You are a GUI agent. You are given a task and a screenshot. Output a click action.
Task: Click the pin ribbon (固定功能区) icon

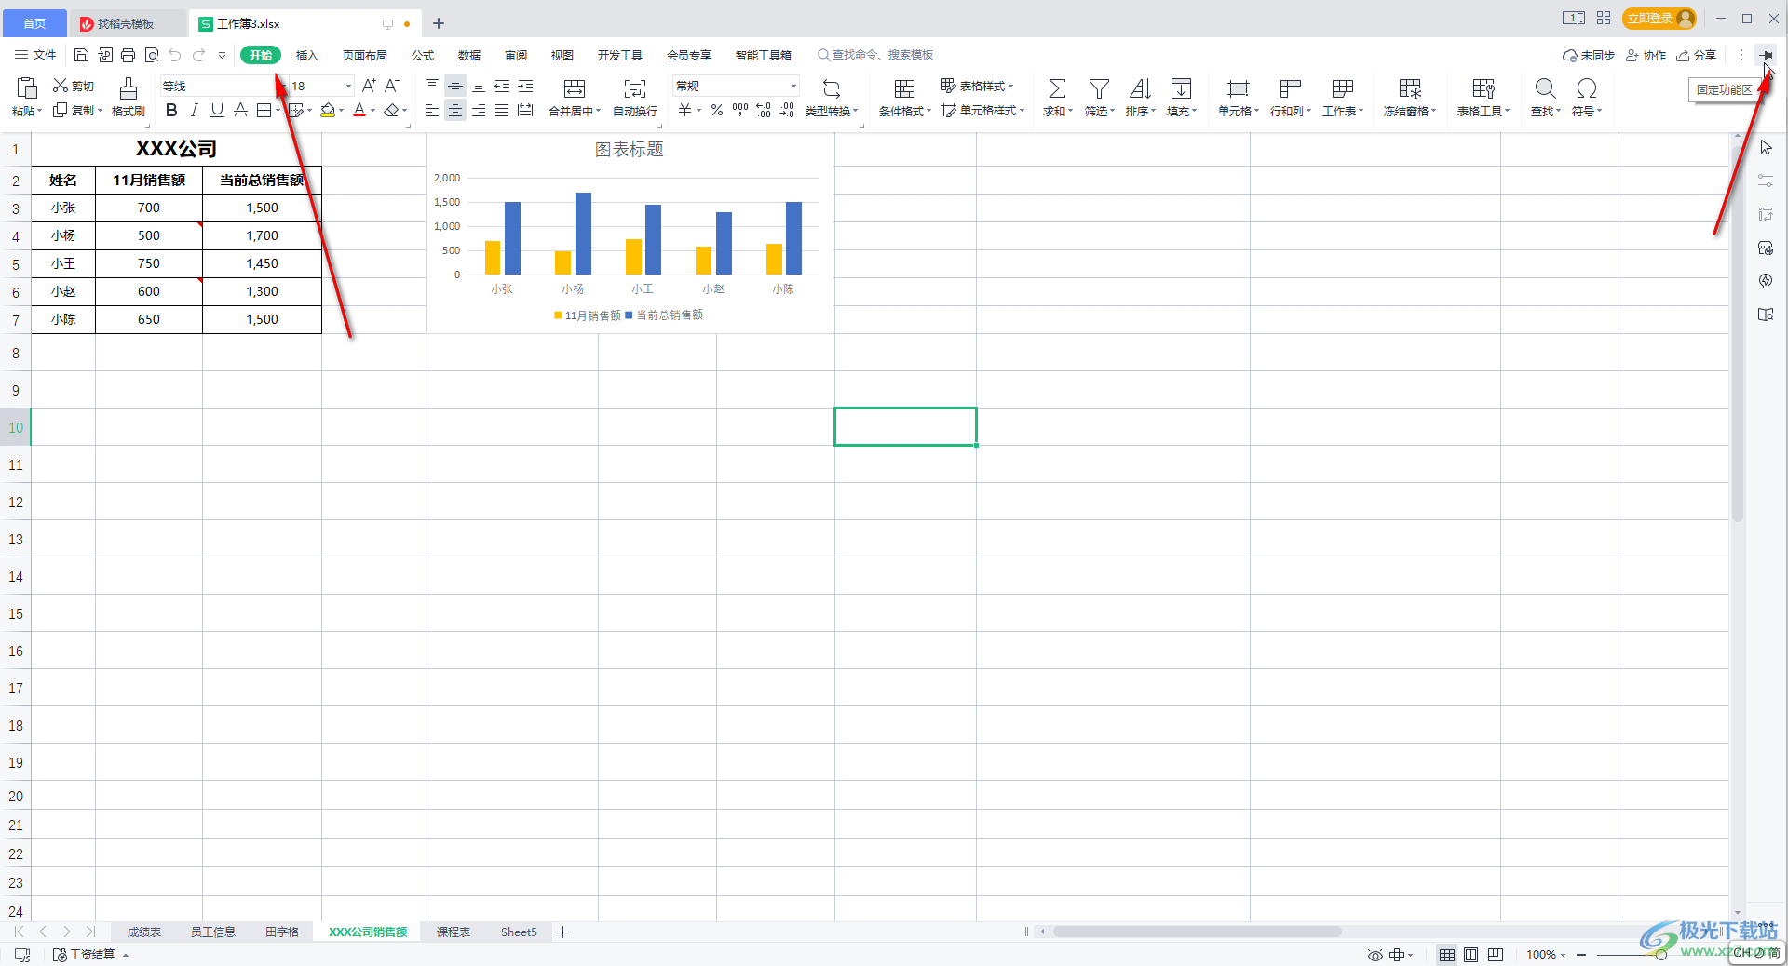(1766, 55)
